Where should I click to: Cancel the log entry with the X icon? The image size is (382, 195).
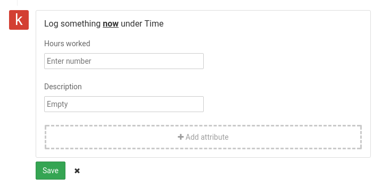(x=77, y=171)
